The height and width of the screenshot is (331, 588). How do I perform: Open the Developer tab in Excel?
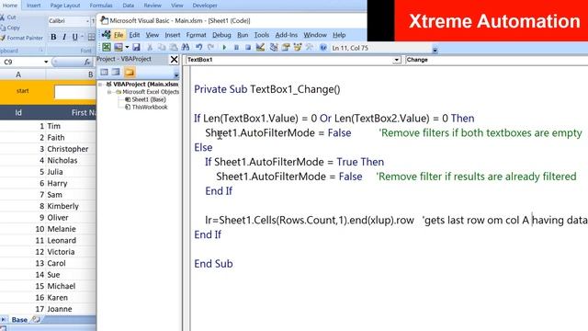(205, 6)
